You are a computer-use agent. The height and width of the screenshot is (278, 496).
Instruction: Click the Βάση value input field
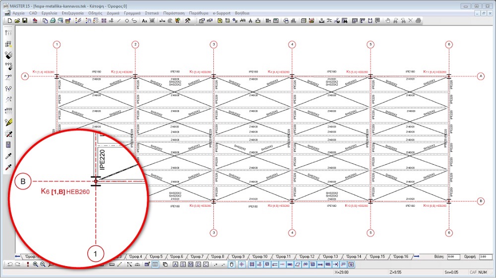pyautogui.click(x=453, y=257)
